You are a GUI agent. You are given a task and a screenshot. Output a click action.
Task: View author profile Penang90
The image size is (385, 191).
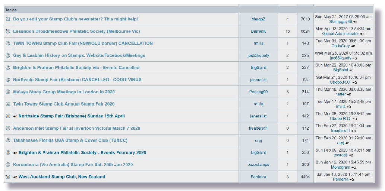tap(258, 92)
